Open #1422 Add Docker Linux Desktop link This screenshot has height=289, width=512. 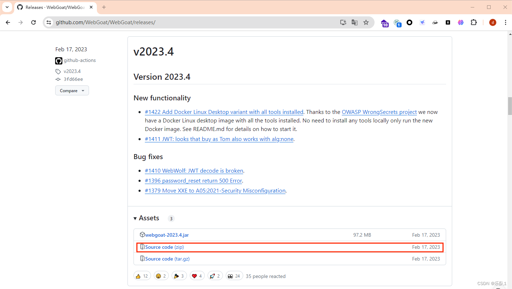pos(224,112)
